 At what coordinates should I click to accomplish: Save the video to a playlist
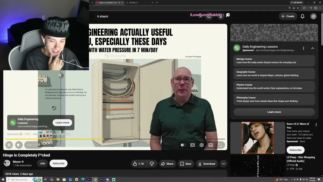186,164
